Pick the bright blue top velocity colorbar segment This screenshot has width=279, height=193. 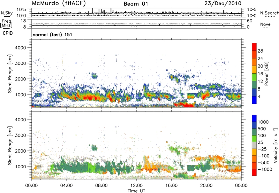[x=254, y=118]
